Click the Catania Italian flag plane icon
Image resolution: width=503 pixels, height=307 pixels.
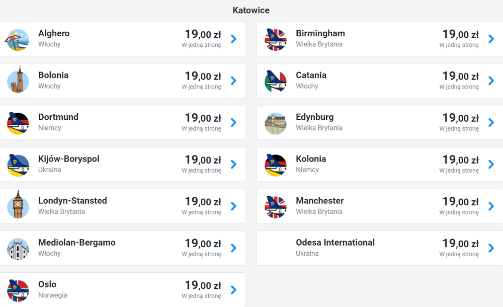coord(276,81)
